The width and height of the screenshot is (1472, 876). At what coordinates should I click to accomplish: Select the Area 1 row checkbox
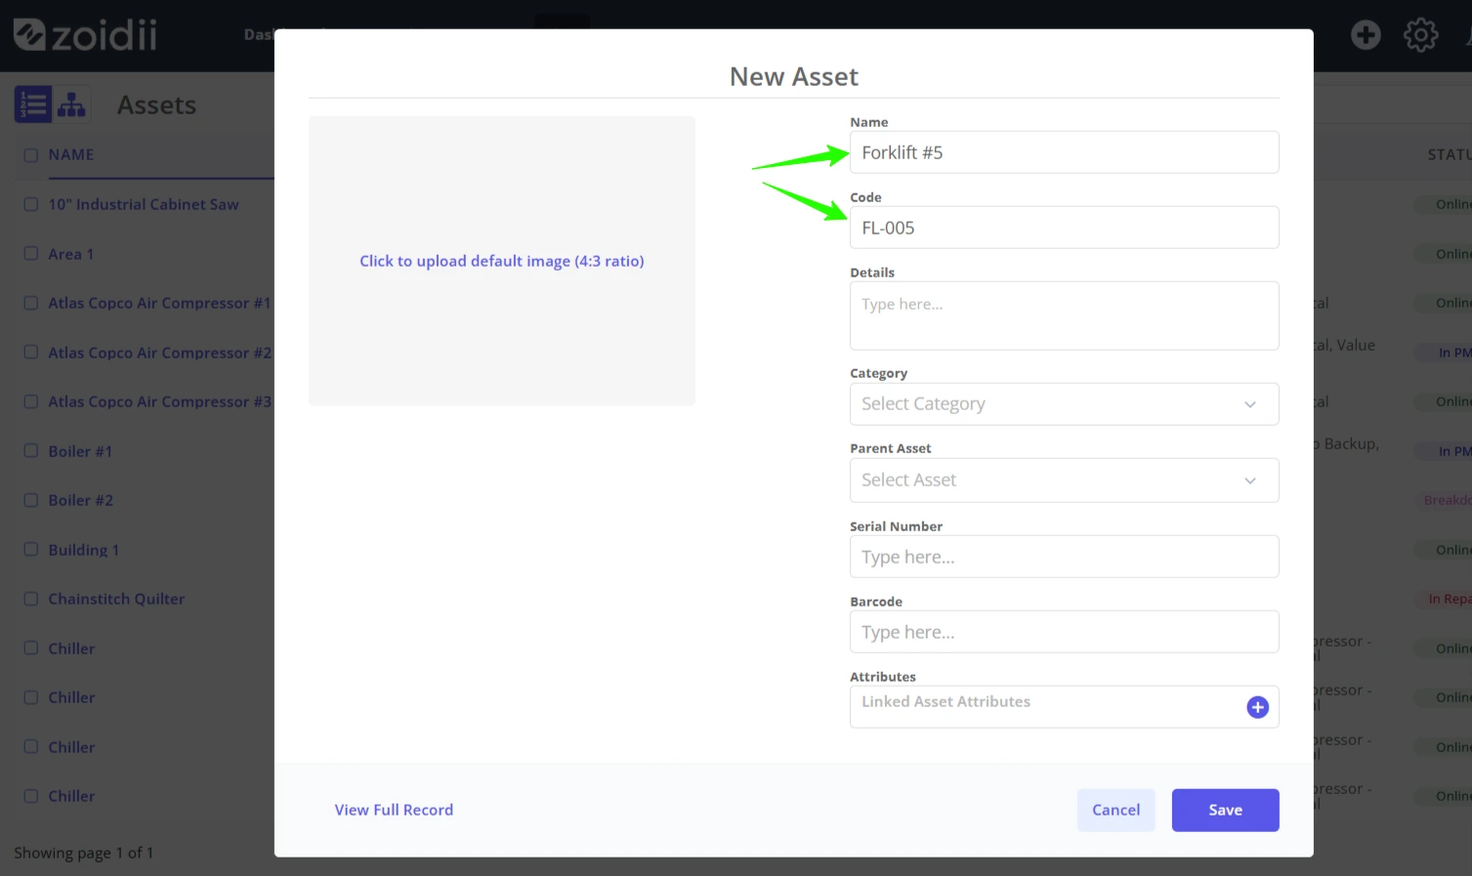click(x=31, y=254)
